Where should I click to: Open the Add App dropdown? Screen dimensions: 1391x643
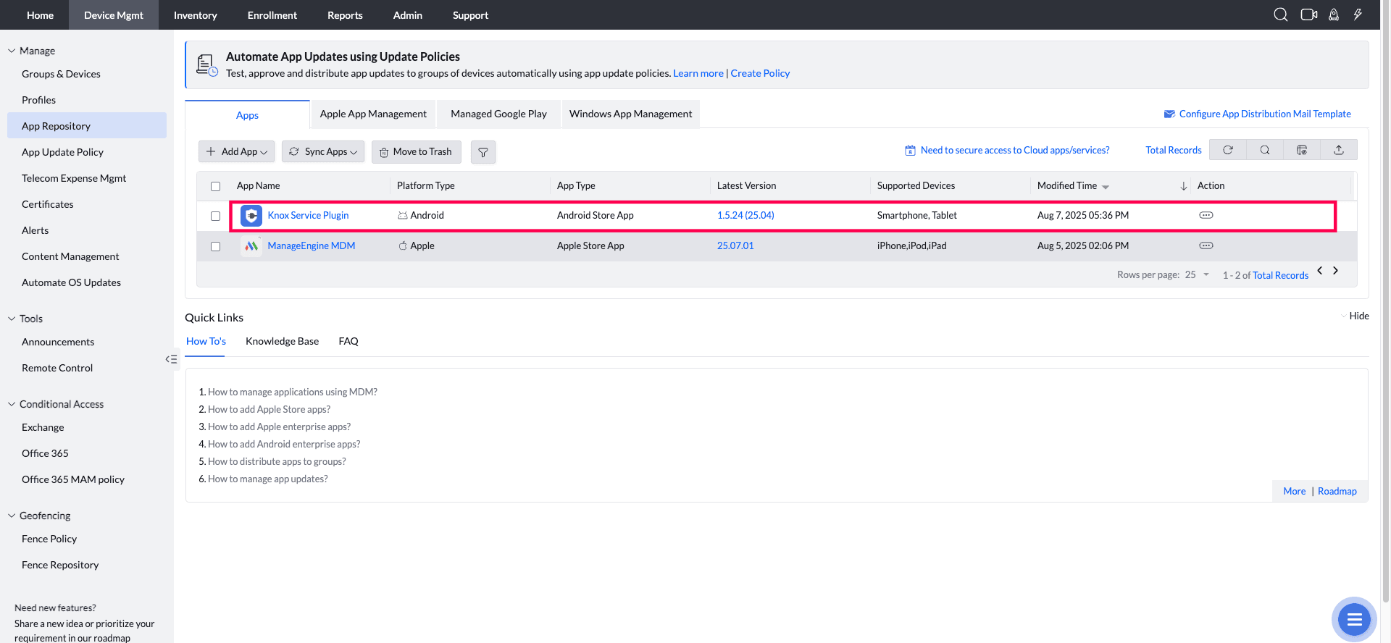coord(237,152)
